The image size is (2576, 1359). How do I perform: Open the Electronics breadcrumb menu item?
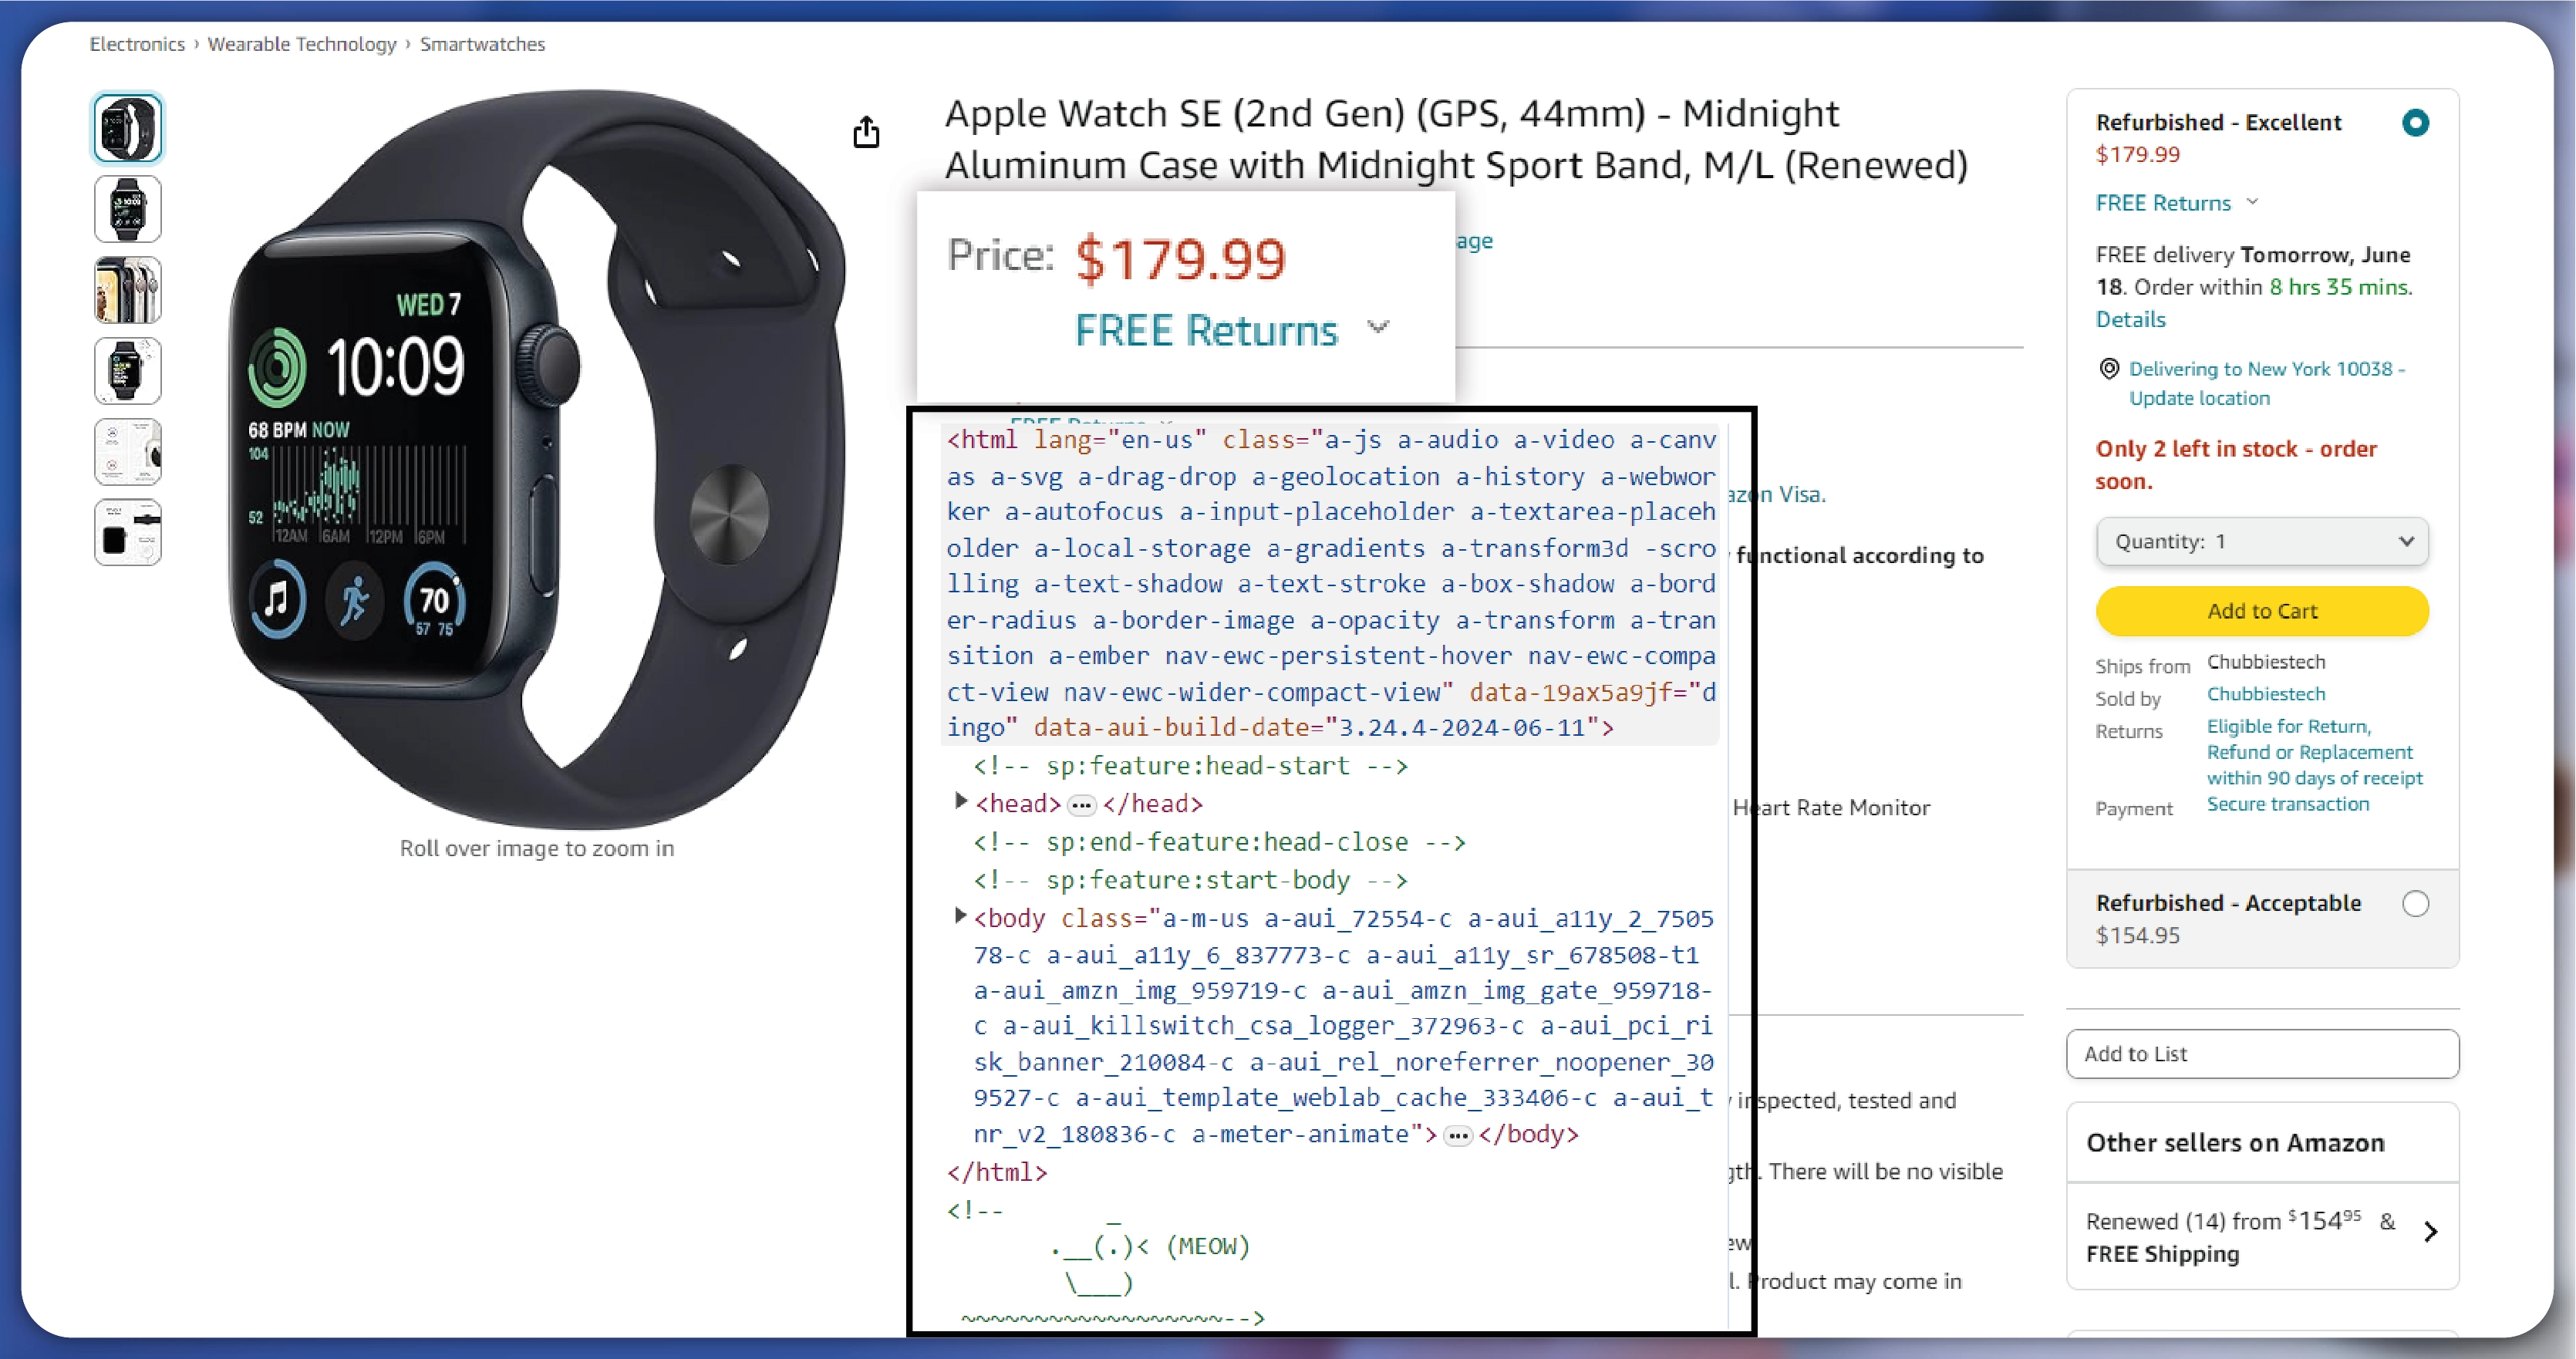point(137,44)
